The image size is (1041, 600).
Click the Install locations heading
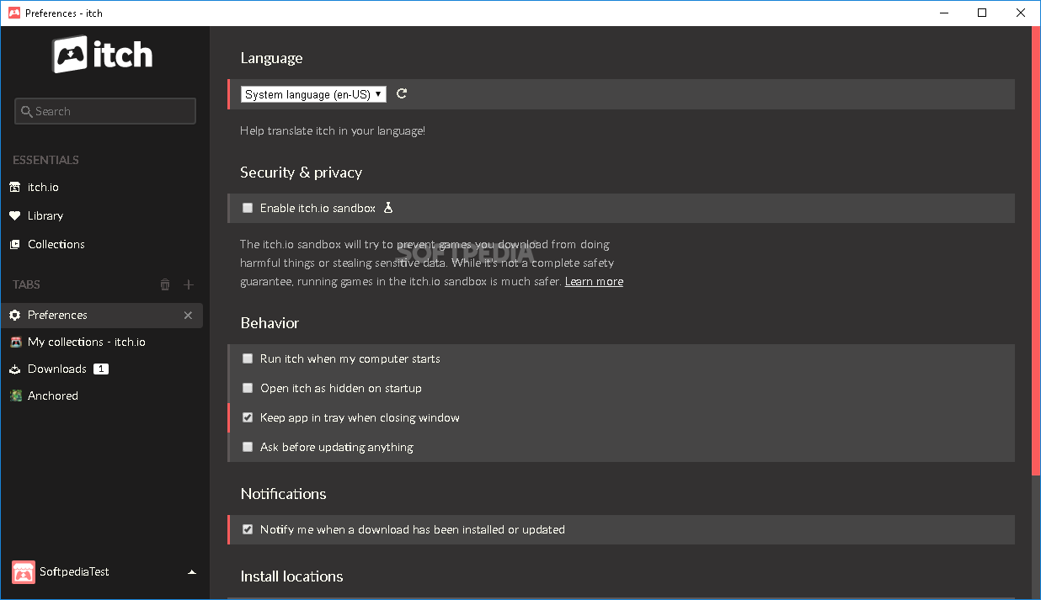tap(291, 576)
